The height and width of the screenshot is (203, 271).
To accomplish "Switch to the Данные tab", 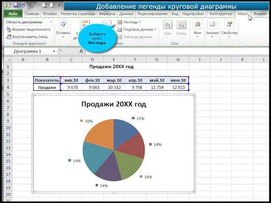I will (x=126, y=14).
